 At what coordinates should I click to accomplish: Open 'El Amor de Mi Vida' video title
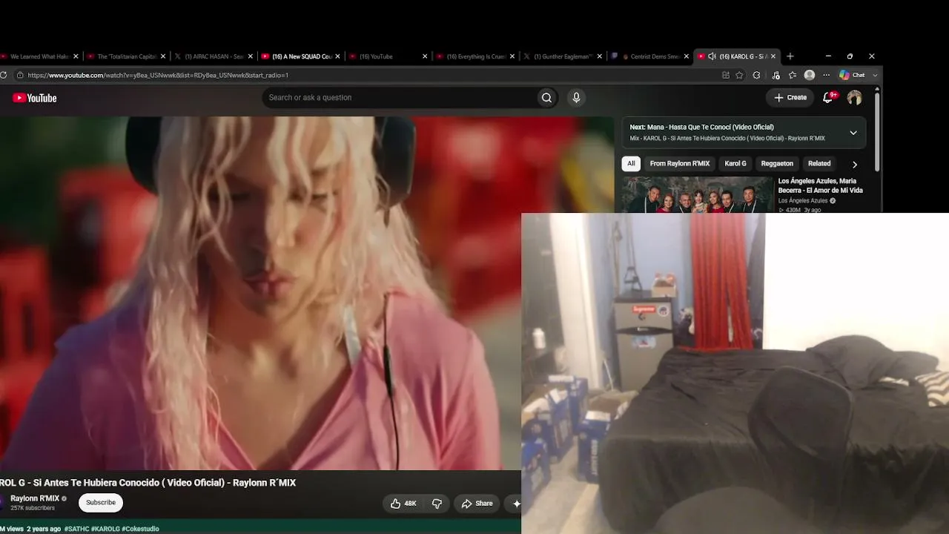[821, 185]
